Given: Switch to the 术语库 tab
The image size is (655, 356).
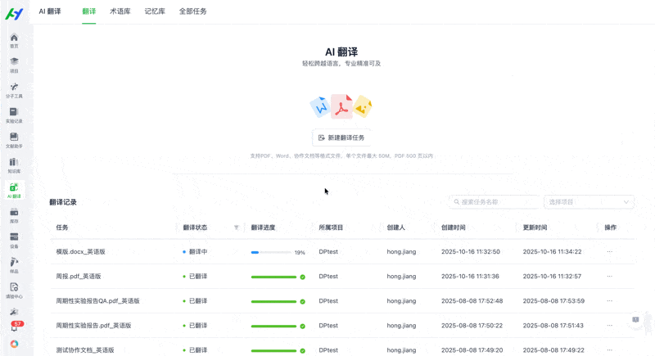Looking at the screenshot, I should pyautogui.click(x=120, y=11).
